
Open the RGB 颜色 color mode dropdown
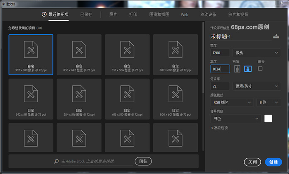pos(232,102)
